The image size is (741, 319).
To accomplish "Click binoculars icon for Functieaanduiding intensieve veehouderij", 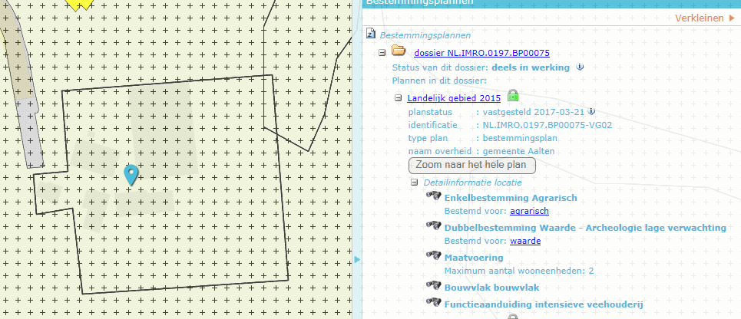I will click(x=434, y=302).
